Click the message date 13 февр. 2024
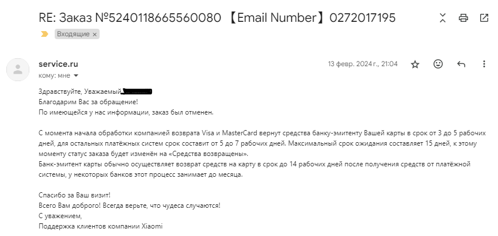Screen dimensions: 498x236 (x=363, y=64)
